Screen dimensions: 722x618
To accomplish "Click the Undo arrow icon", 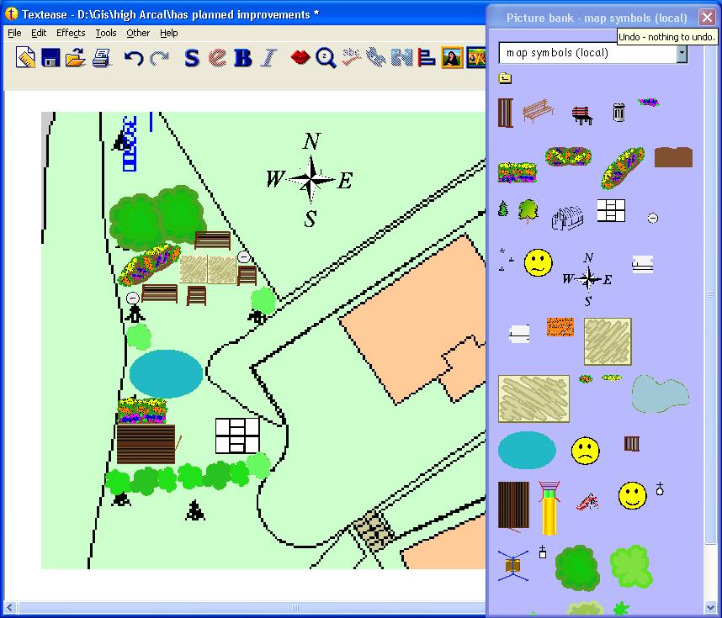I will coord(134,58).
